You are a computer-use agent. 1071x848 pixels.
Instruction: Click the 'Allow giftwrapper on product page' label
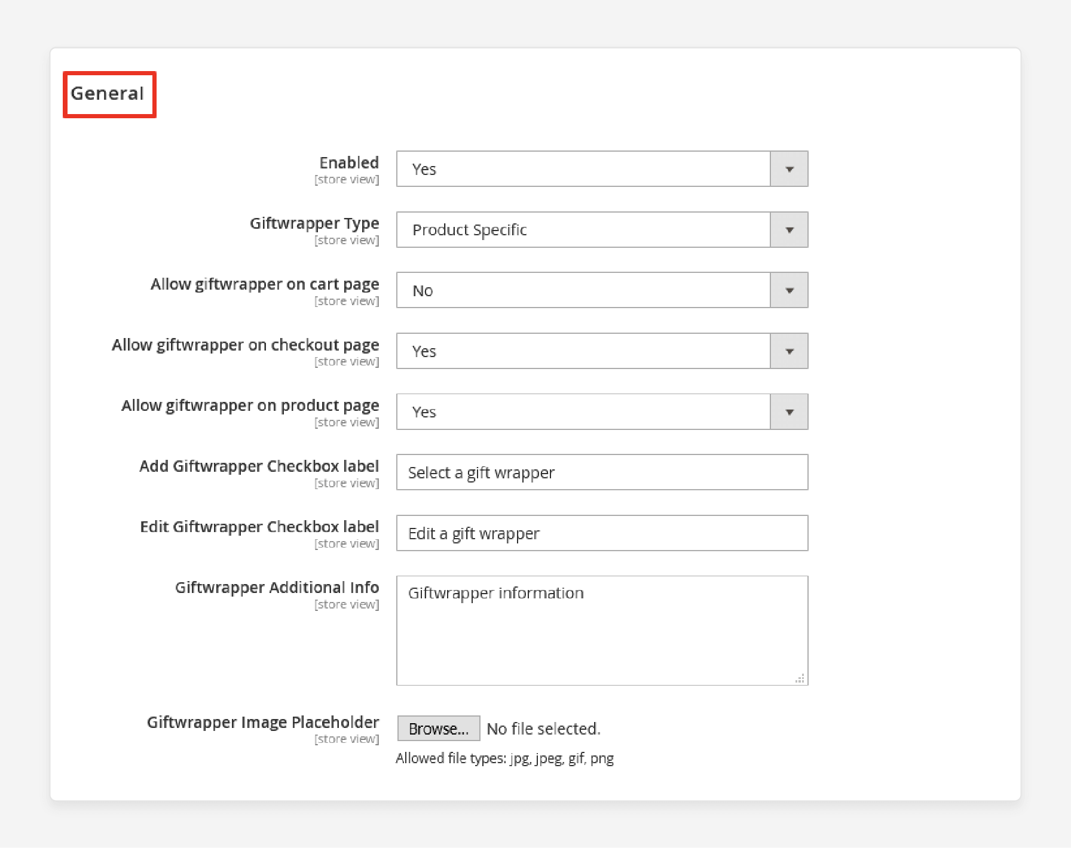click(x=250, y=405)
